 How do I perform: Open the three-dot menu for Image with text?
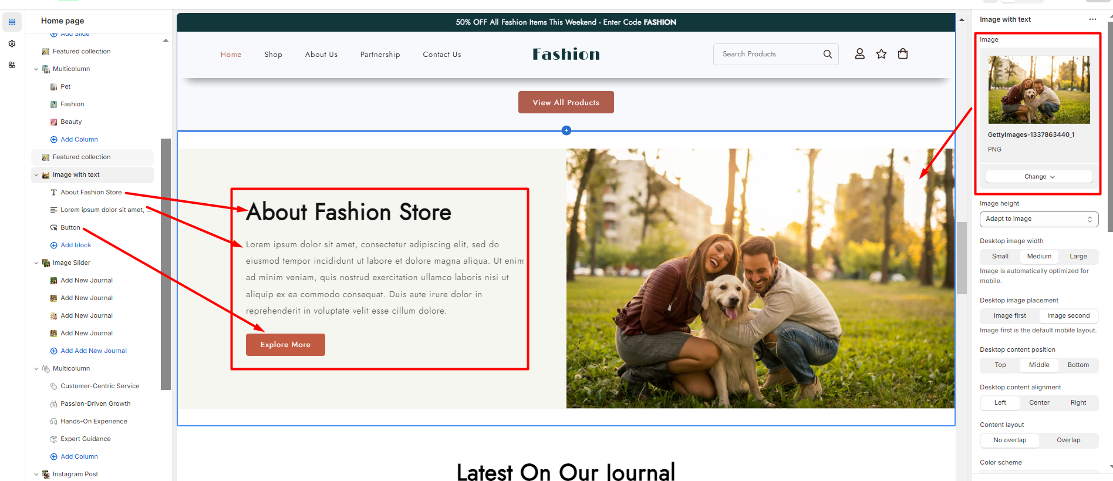(x=1092, y=19)
